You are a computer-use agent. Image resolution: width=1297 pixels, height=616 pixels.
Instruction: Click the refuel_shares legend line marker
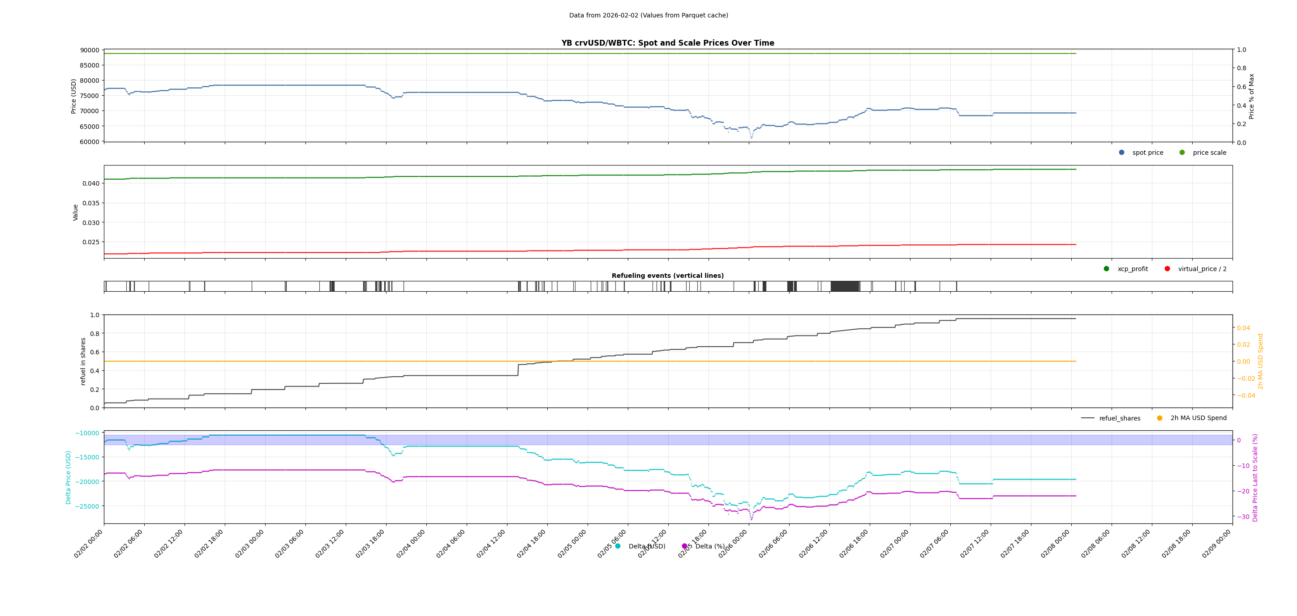[x=1087, y=418]
